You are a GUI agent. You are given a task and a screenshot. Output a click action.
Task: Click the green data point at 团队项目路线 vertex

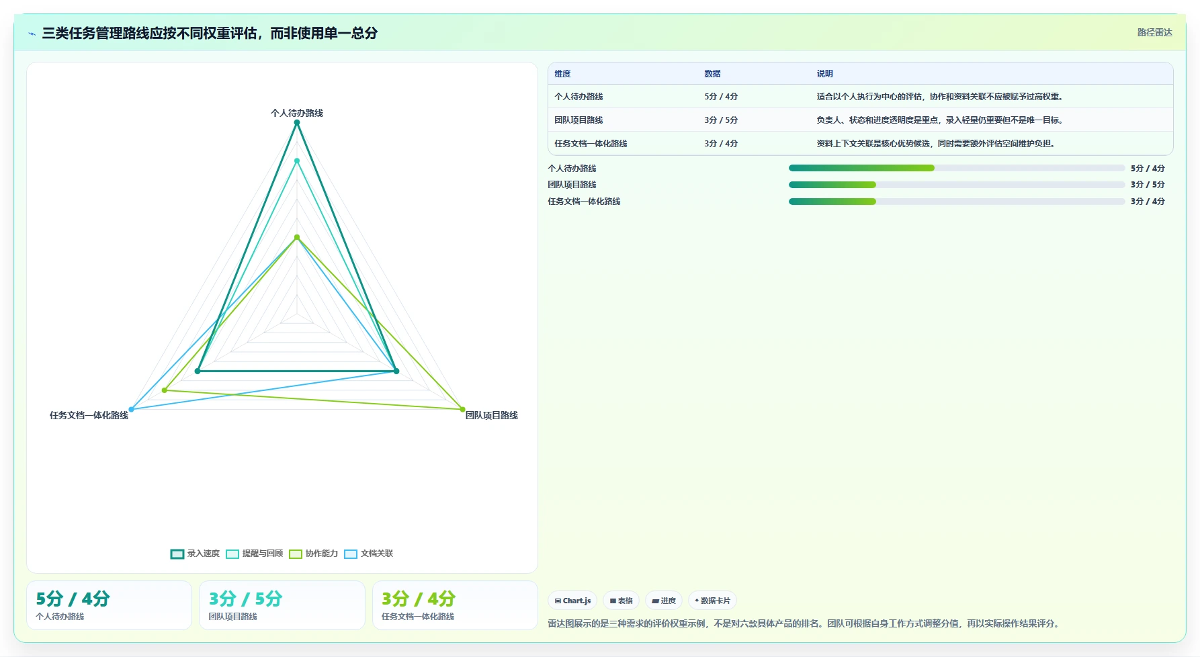pos(462,409)
